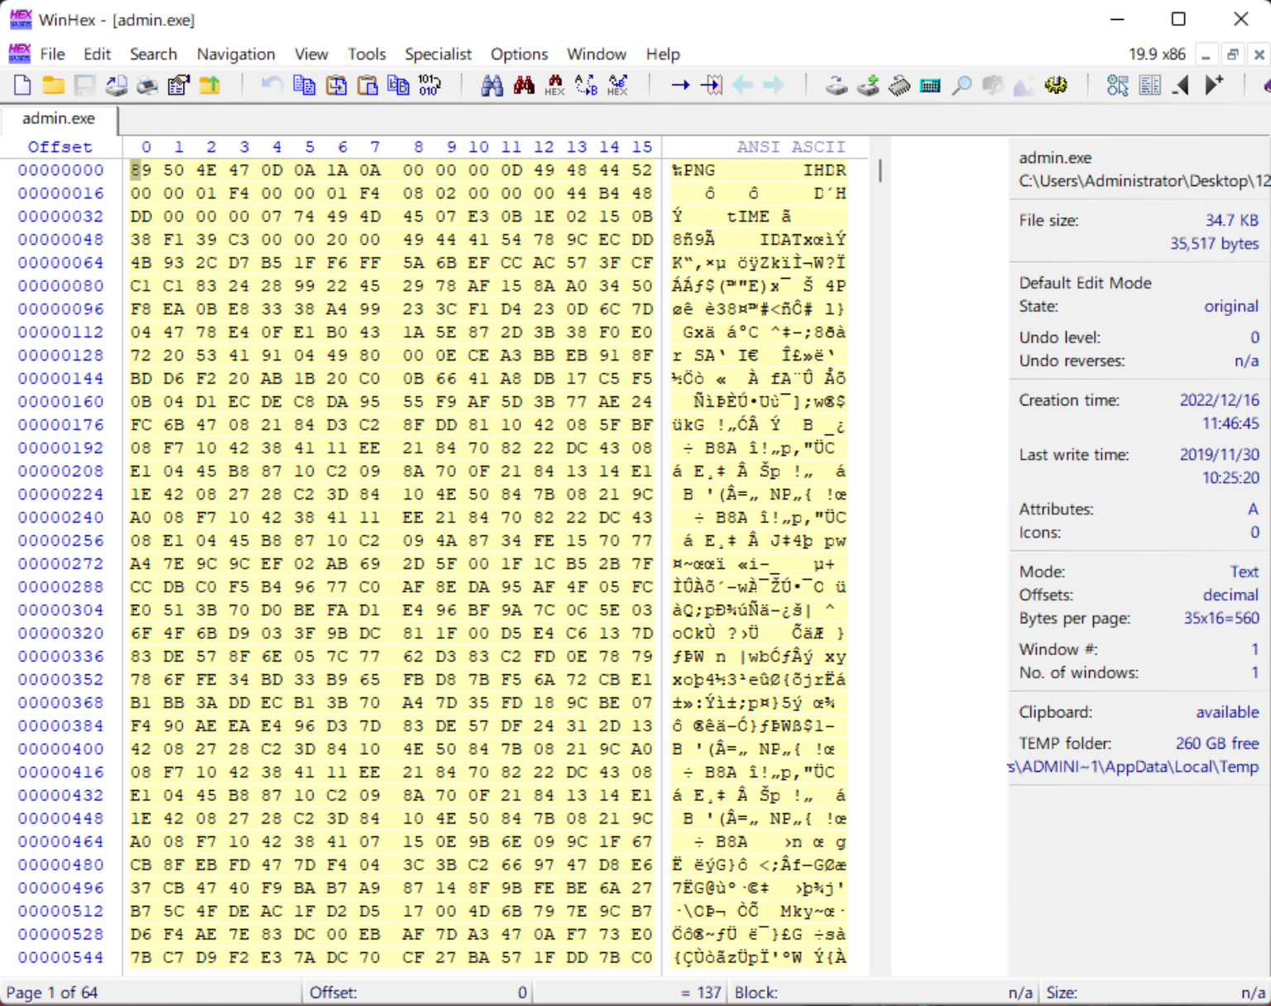Click the Back light-blue left arrow
This screenshot has width=1271, height=1006.
(x=743, y=84)
